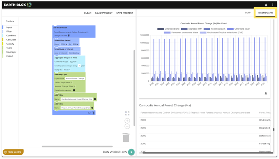Click the trash bin in the workspace
This screenshot has width=279, height=159.
pos(126,137)
